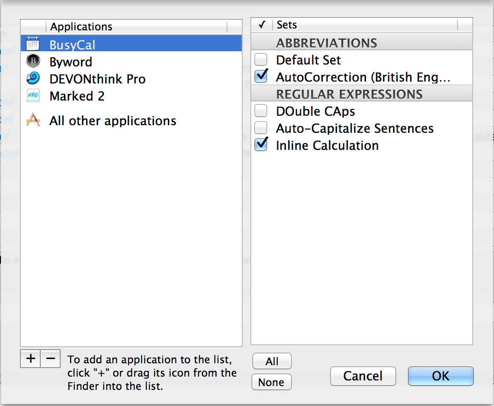Click the REGULAR EXPRESSIONS group header

pyautogui.click(x=362, y=94)
